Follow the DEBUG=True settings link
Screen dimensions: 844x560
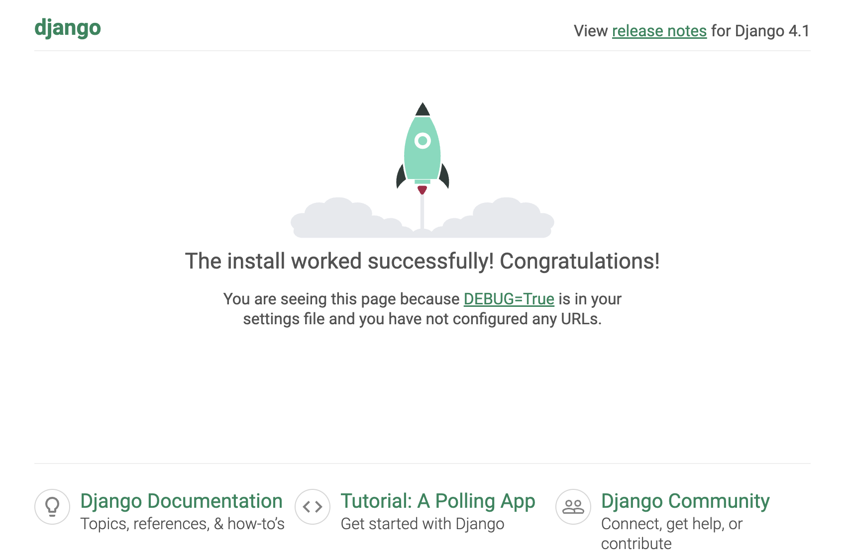click(x=508, y=299)
